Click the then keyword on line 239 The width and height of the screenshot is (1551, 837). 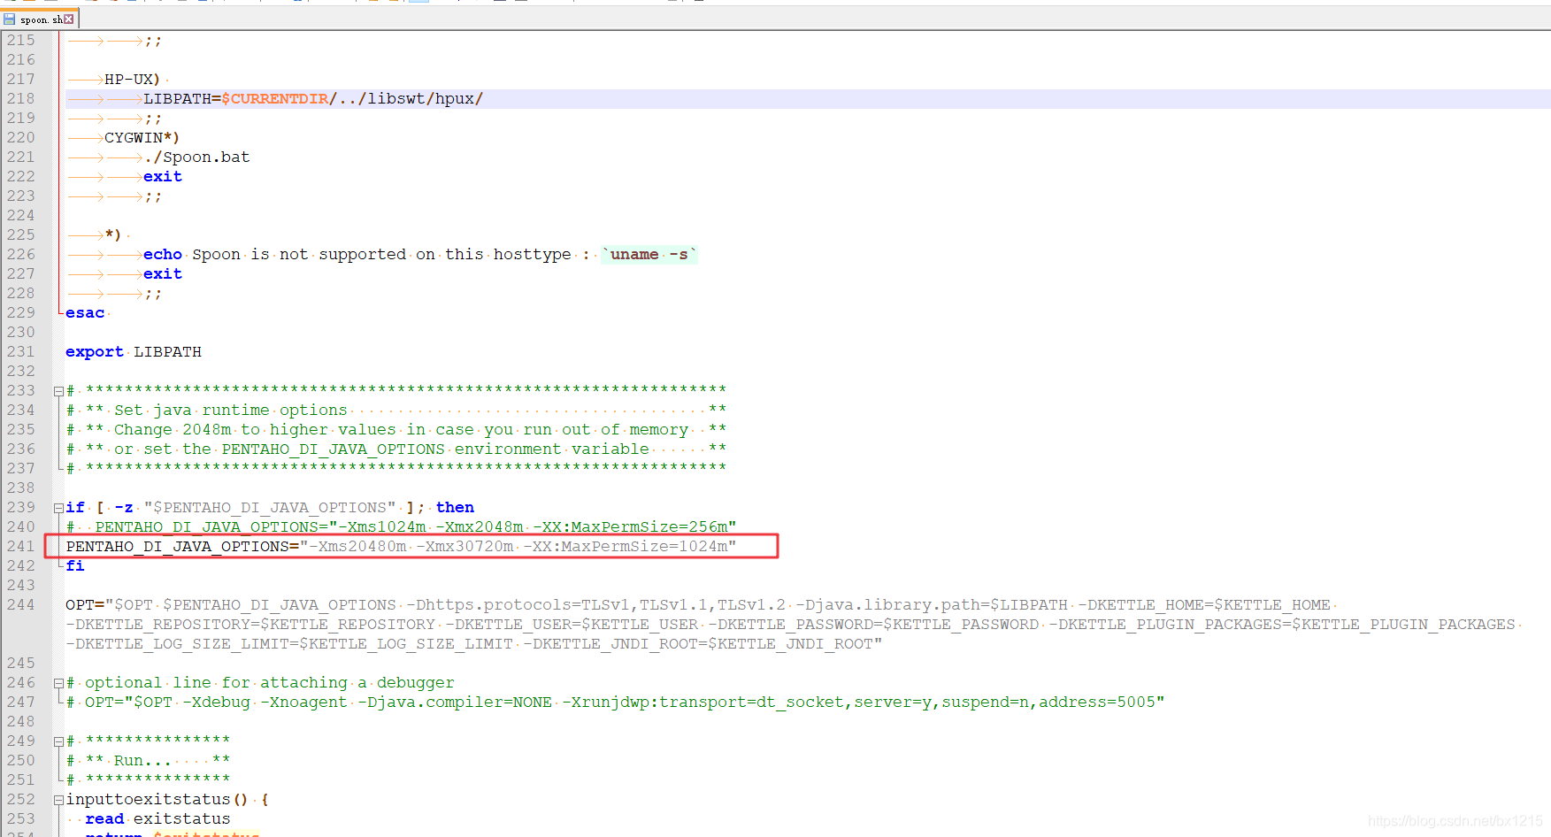pos(455,507)
